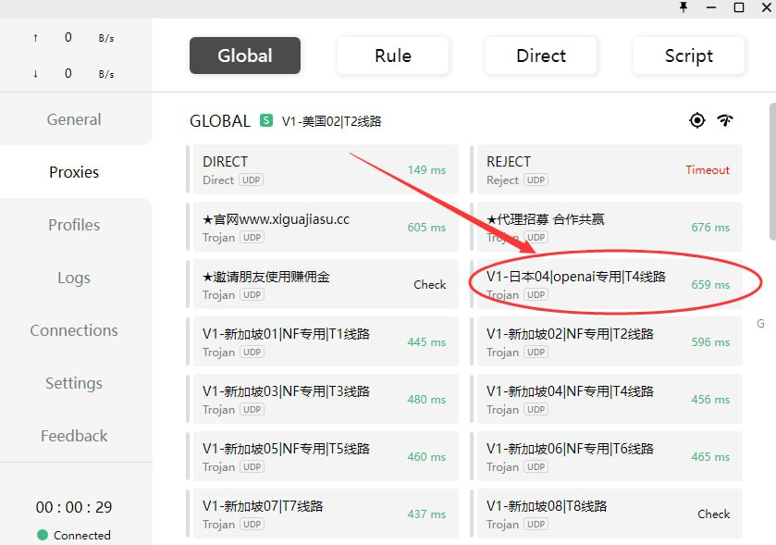Viewport: 776px width, 545px height.
Task: Maximize the Clash window
Action: pos(739,7)
